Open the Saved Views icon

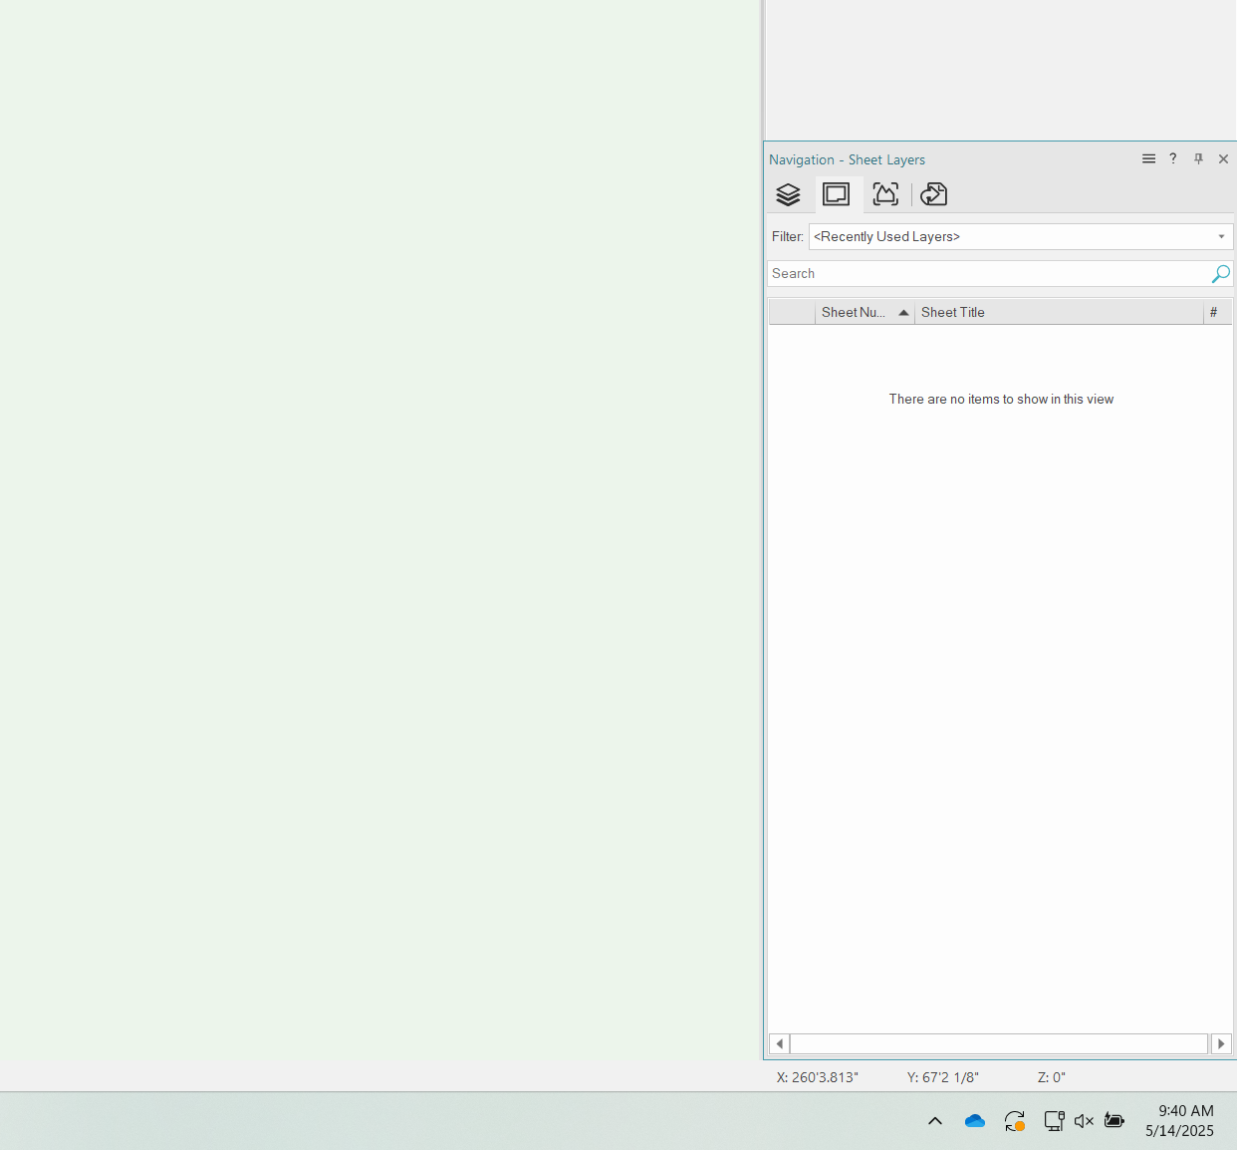pyautogui.click(x=884, y=194)
